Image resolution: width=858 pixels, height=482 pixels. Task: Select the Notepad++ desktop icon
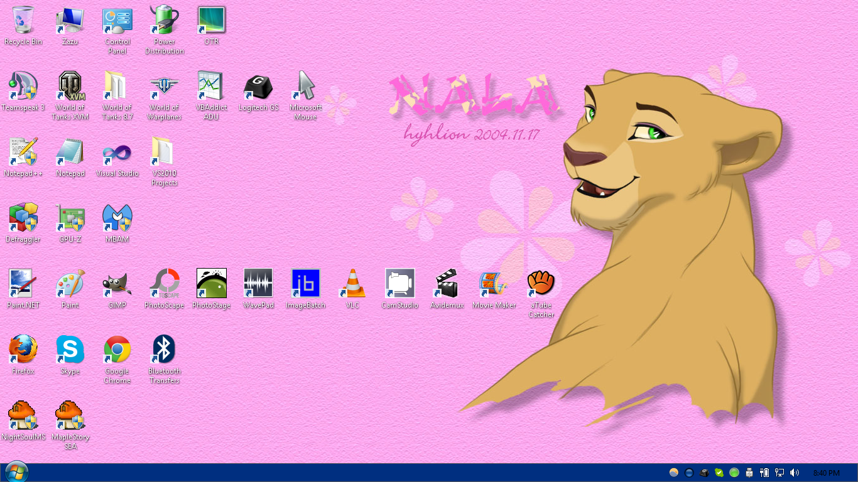click(x=23, y=153)
